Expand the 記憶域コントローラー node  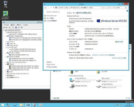[6, 78]
